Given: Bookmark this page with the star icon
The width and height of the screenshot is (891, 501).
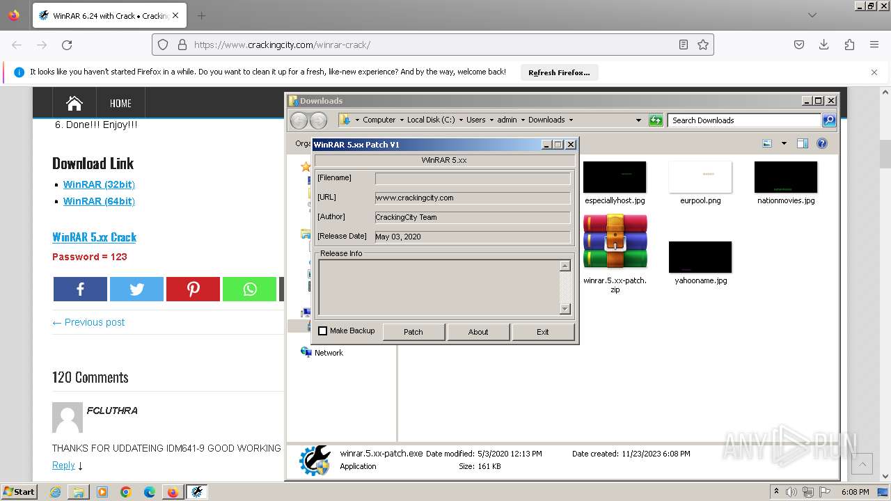Looking at the screenshot, I should [703, 45].
